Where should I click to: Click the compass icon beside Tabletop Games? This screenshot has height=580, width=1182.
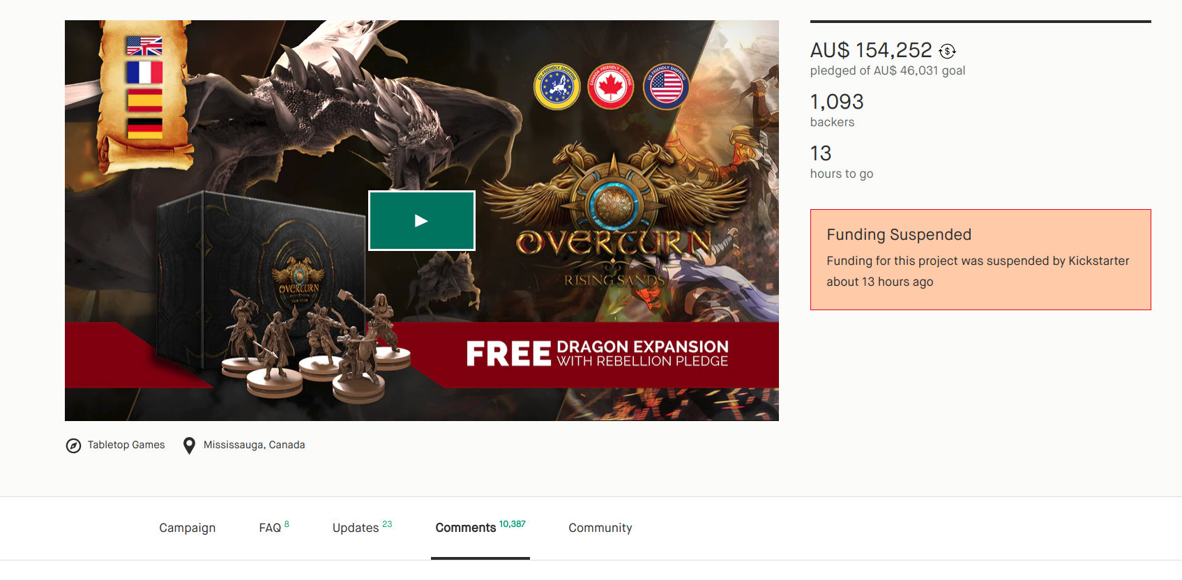tap(73, 445)
